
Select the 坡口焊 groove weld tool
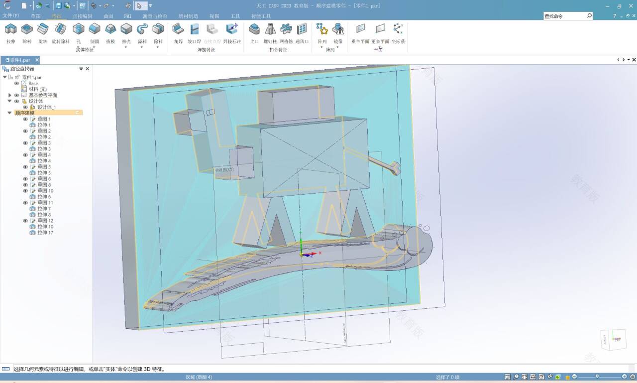[x=194, y=33]
